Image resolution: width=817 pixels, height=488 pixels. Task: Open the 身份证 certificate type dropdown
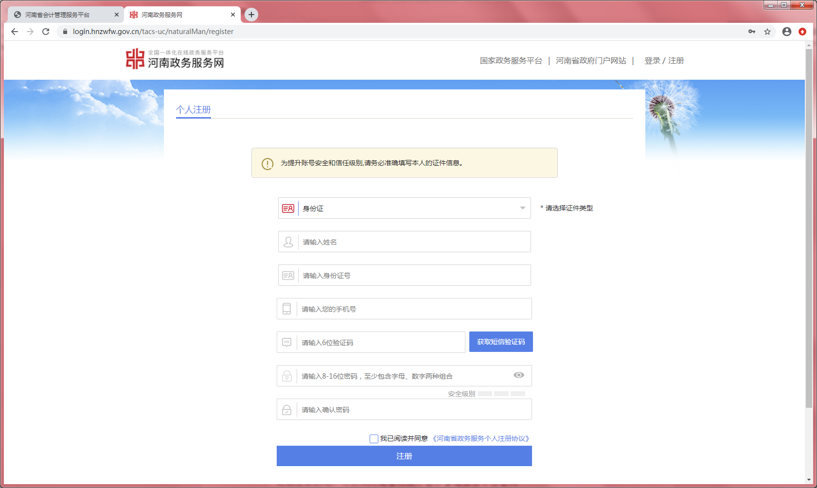click(522, 208)
